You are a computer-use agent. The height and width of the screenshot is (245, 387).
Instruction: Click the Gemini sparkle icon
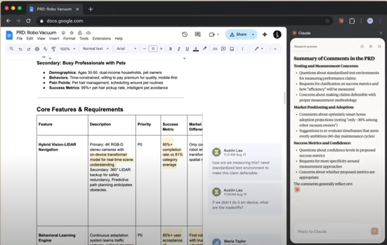coord(265,35)
